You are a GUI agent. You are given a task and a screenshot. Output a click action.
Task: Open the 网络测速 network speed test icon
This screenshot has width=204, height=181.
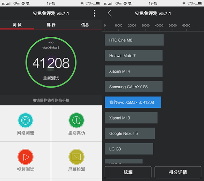[x=26, y=120]
